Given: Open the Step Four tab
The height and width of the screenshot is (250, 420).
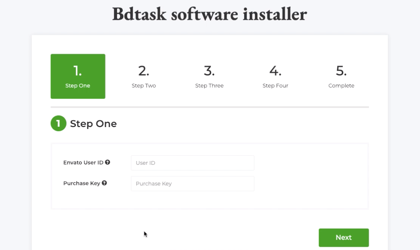Looking at the screenshot, I should click(x=275, y=77).
